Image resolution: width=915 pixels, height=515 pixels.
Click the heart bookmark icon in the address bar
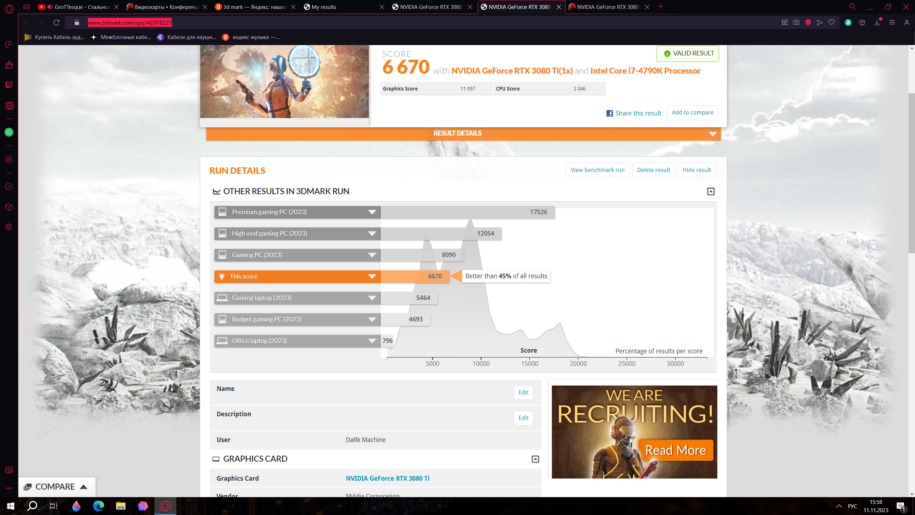point(831,23)
